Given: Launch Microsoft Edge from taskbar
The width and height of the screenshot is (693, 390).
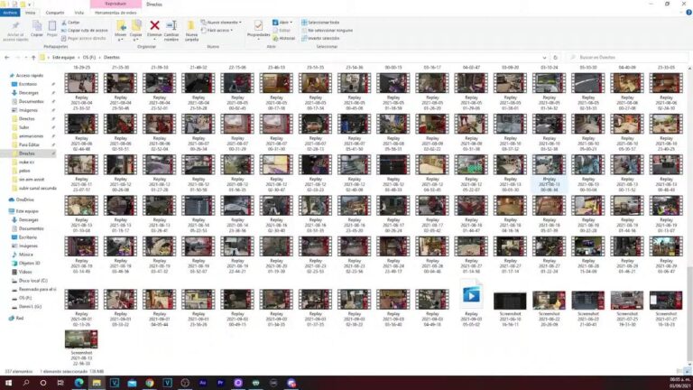Looking at the screenshot, I should 79,383.
